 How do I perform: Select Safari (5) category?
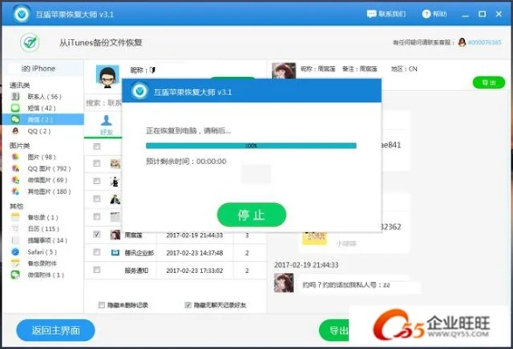(42, 252)
